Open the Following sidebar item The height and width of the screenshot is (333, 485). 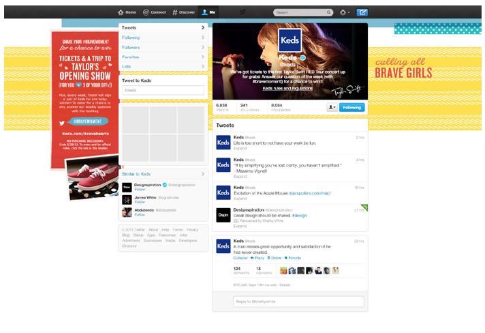click(x=163, y=38)
